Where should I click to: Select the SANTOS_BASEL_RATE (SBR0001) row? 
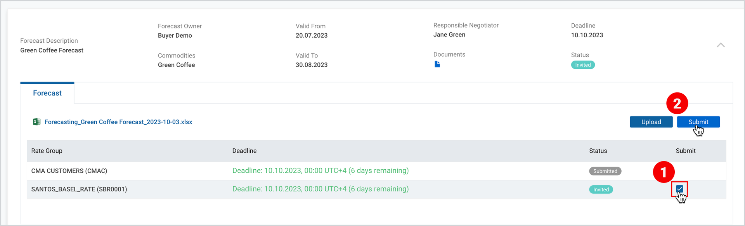tap(376, 189)
